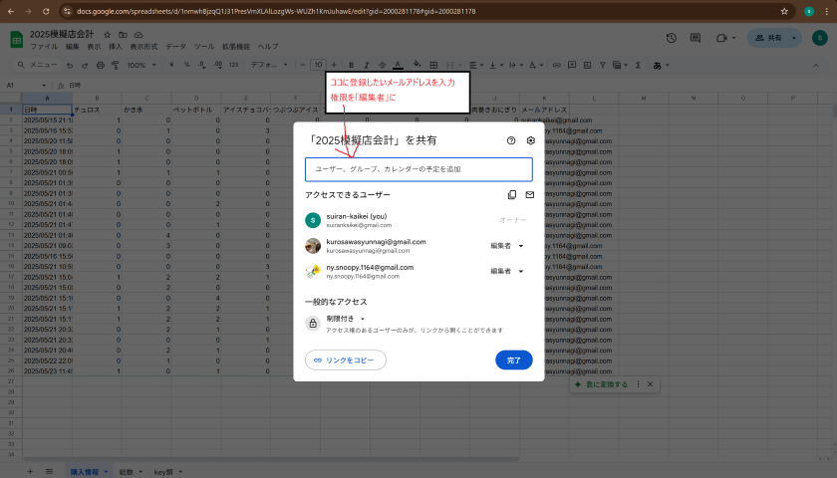This screenshot has height=478, width=837.
Task: Open horizontal align dropdown
Action: point(476,65)
